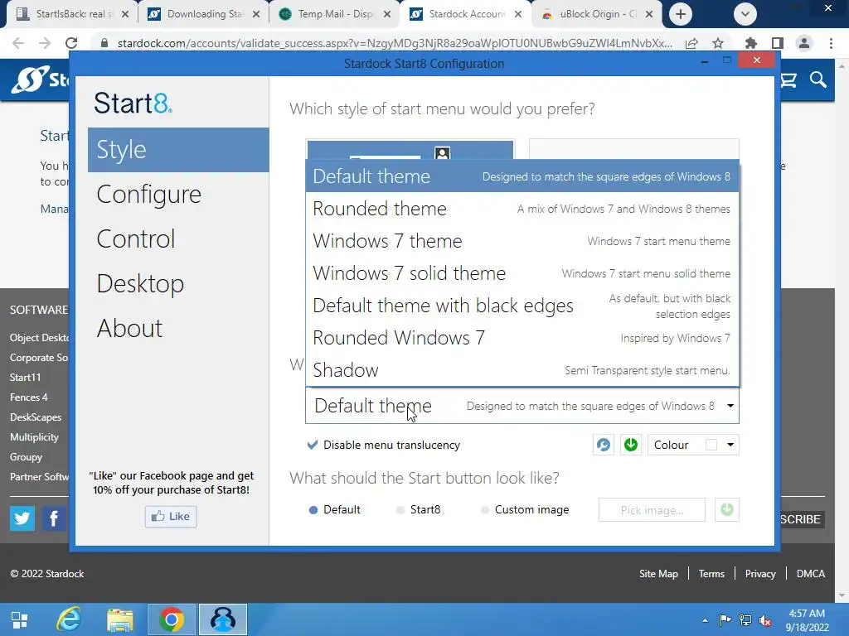Click the Pick image button
849x636 pixels.
[652, 510]
